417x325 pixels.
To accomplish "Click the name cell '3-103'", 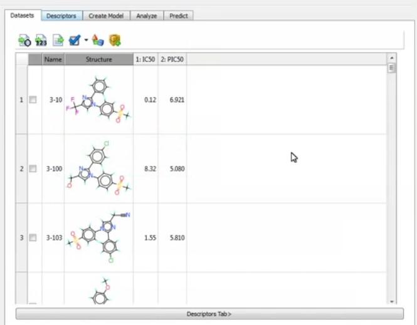I will [55, 237].
